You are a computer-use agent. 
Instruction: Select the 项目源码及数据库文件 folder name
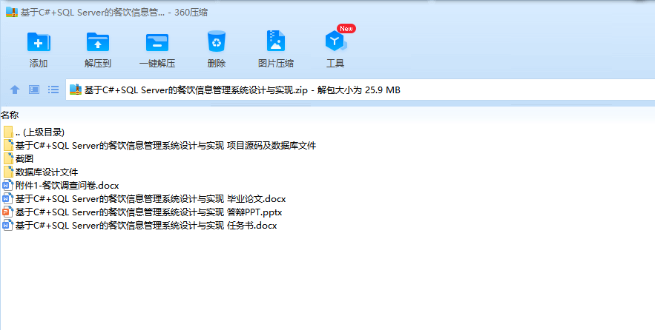[x=166, y=146]
